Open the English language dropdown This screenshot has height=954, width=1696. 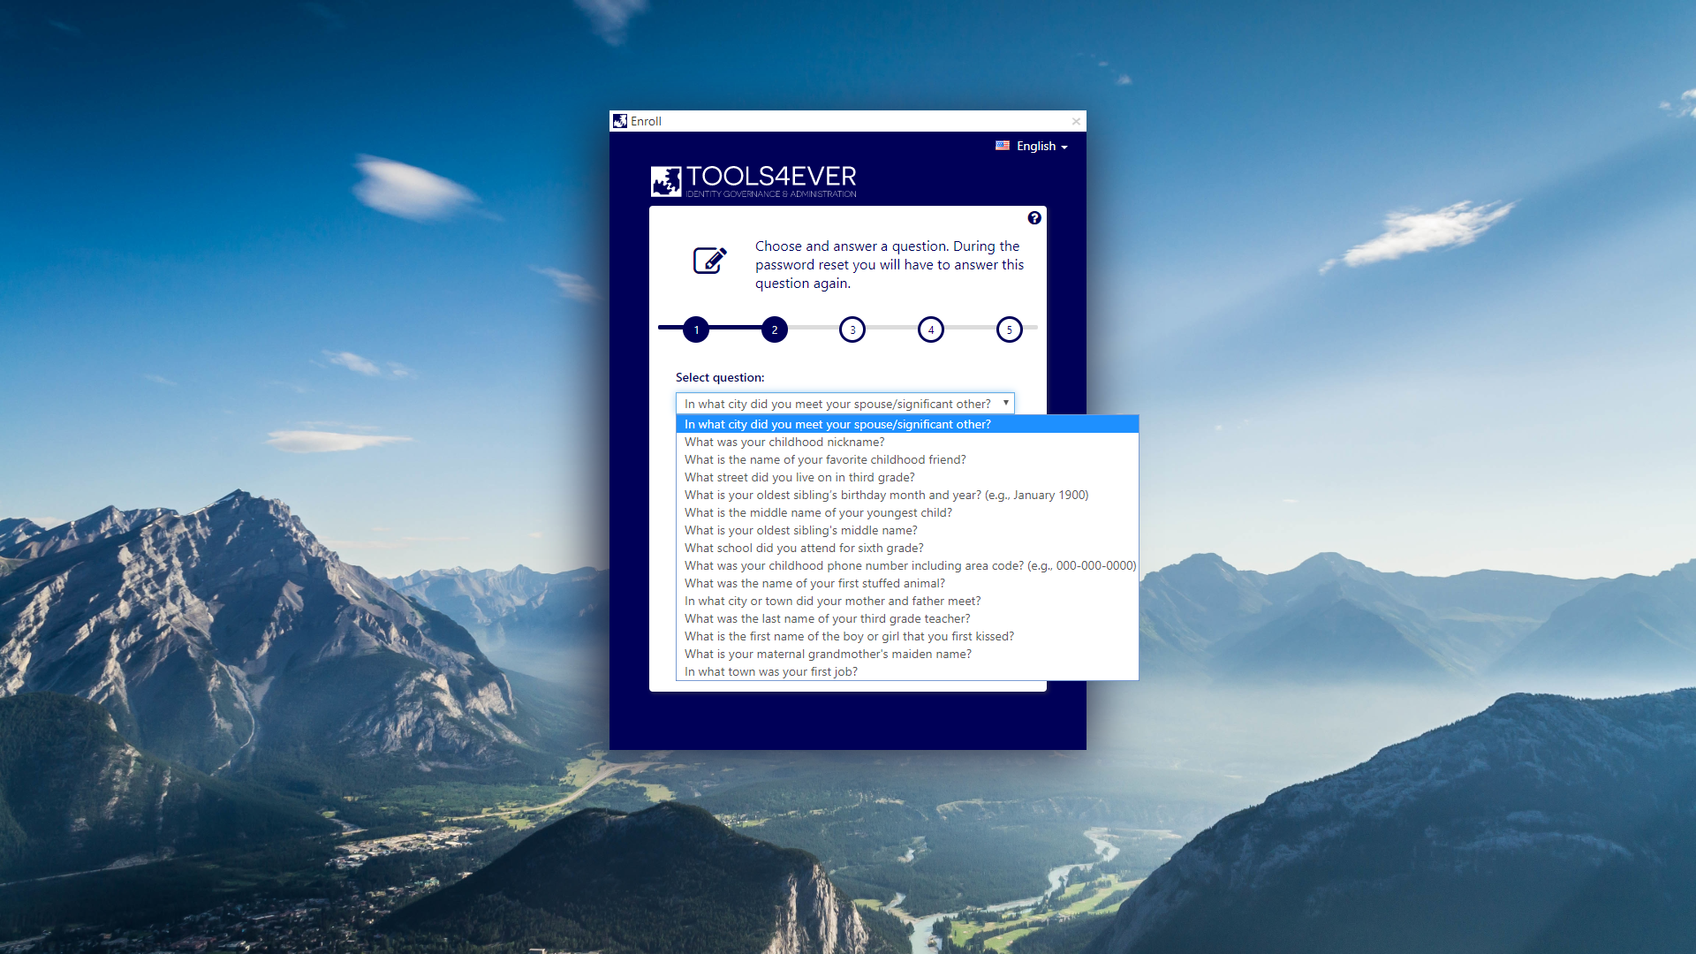tap(1041, 147)
